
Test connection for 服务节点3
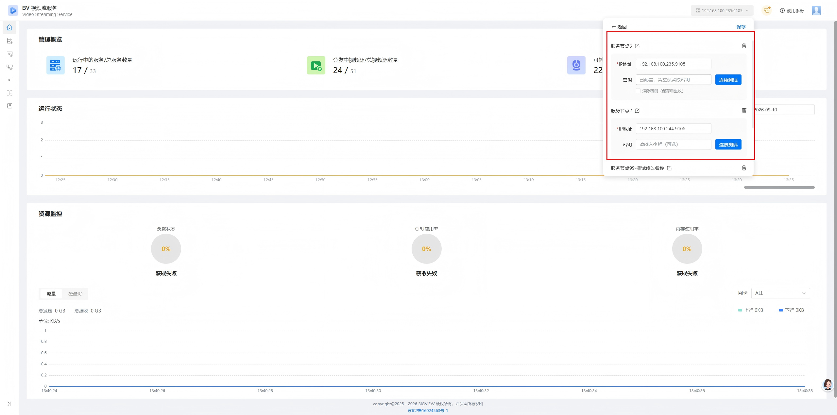(x=728, y=80)
